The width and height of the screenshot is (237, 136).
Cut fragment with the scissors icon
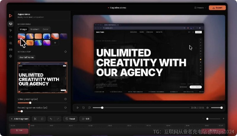coord(35,119)
